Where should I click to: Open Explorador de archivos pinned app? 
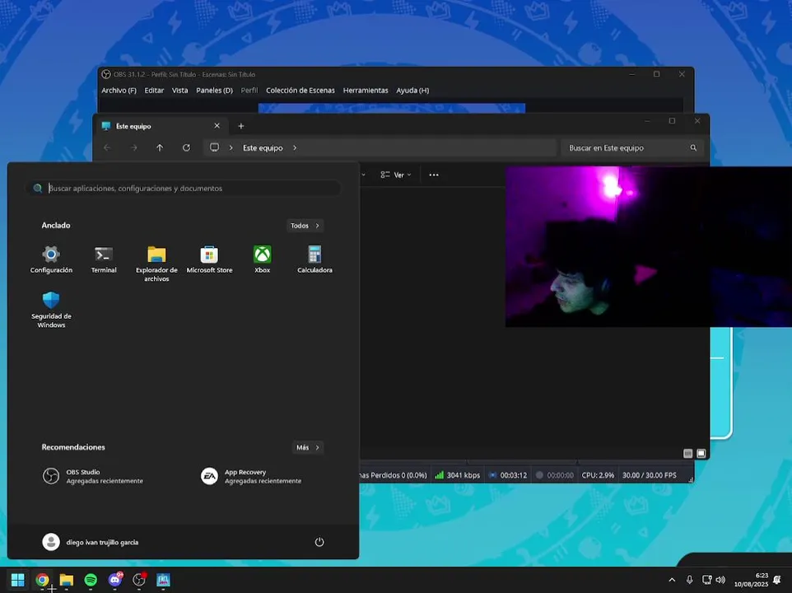(156, 264)
